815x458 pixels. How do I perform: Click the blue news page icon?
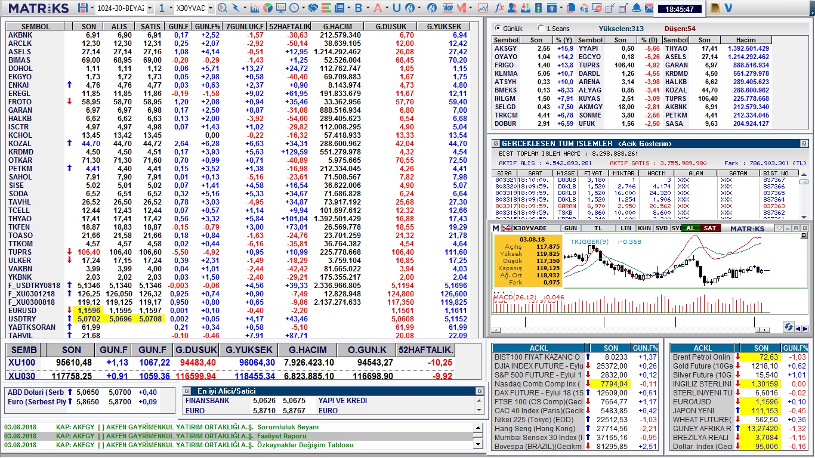[x=339, y=8]
